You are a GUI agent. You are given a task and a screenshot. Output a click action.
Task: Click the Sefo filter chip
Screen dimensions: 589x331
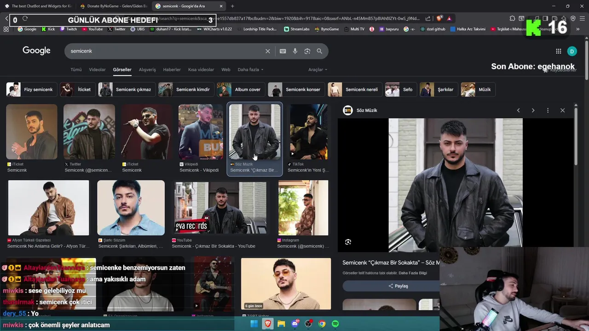pos(401,90)
